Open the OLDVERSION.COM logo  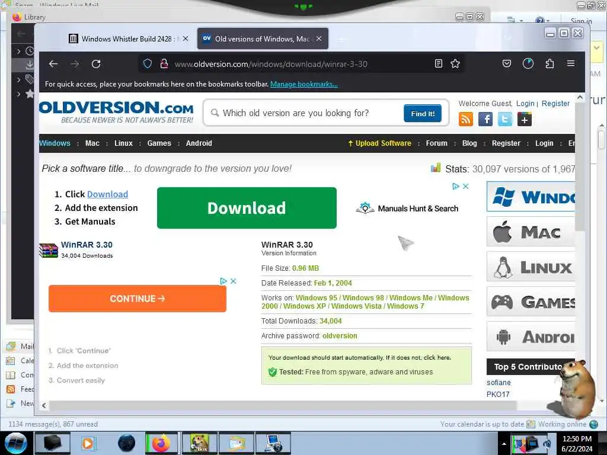tap(116, 112)
